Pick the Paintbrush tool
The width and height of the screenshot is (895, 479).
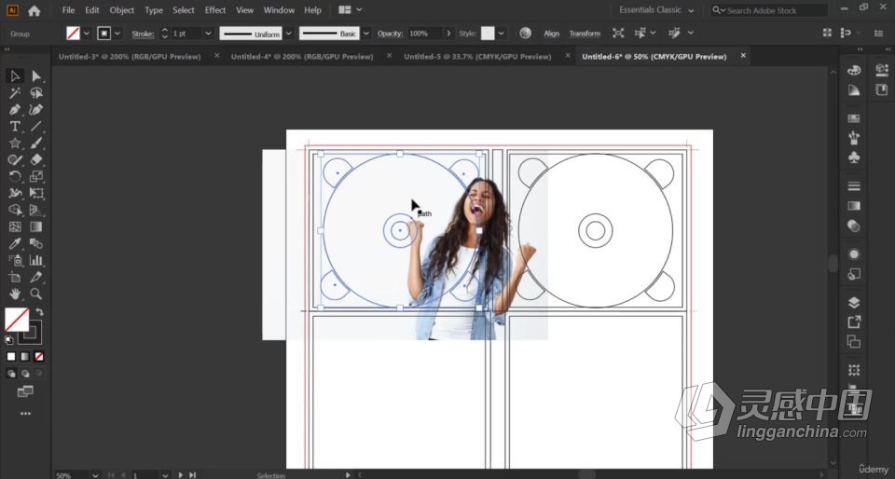(36, 144)
